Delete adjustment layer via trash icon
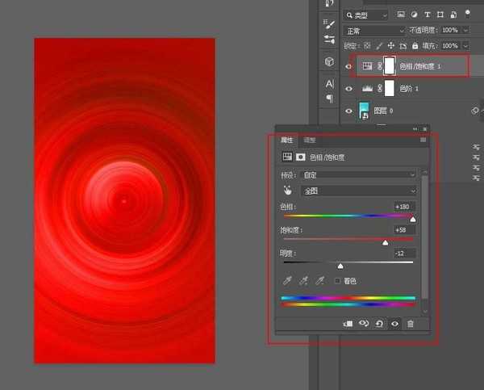 (x=411, y=324)
